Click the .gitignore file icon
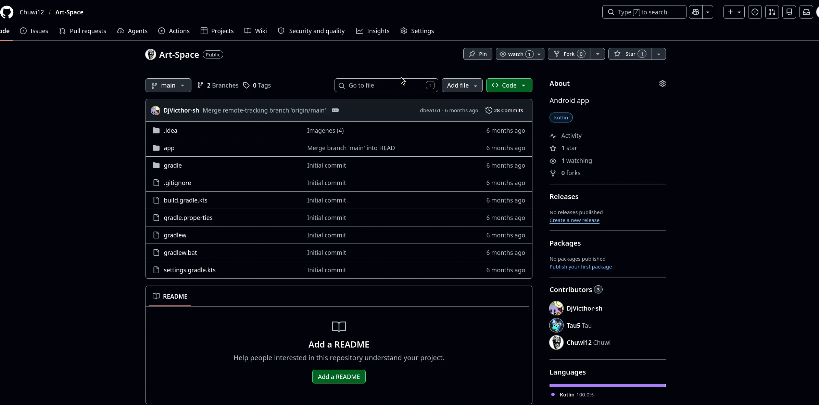Image resolution: width=819 pixels, height=405 pixels. tap(156, 183)
